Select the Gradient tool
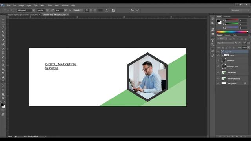 pos(3,65)
